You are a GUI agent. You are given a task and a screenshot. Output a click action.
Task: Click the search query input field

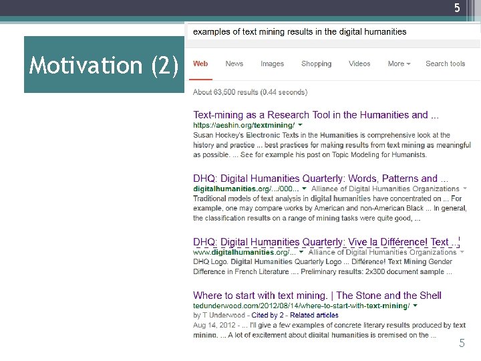[333, 31]
